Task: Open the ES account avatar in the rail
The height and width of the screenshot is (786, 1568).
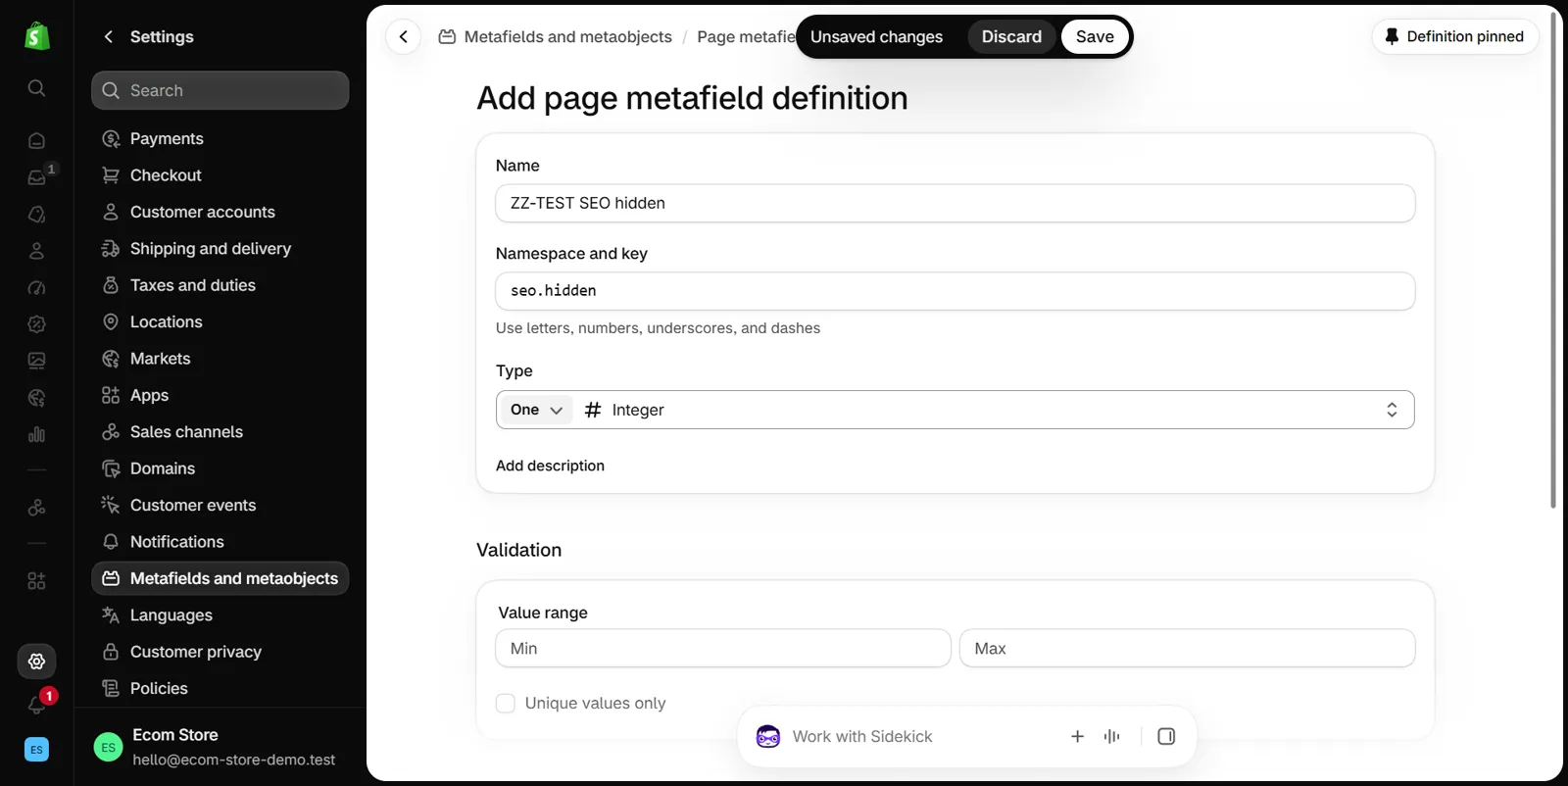Action: [x=36, y=749]
